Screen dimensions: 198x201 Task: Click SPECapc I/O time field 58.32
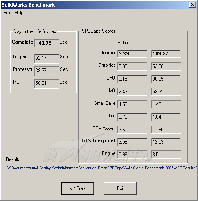click(166, 92)
